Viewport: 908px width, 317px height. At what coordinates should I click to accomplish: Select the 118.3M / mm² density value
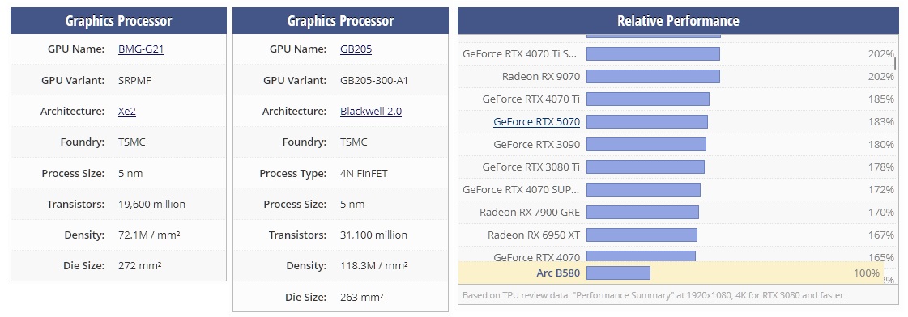coord(373,265)
